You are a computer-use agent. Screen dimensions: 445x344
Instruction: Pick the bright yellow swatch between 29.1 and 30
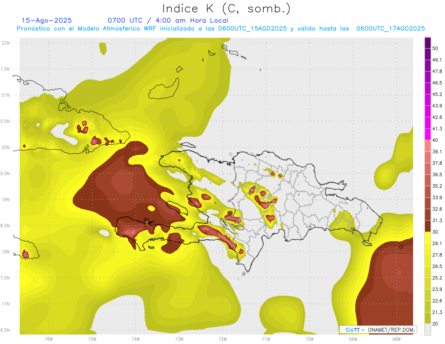[x=428, y=238]
